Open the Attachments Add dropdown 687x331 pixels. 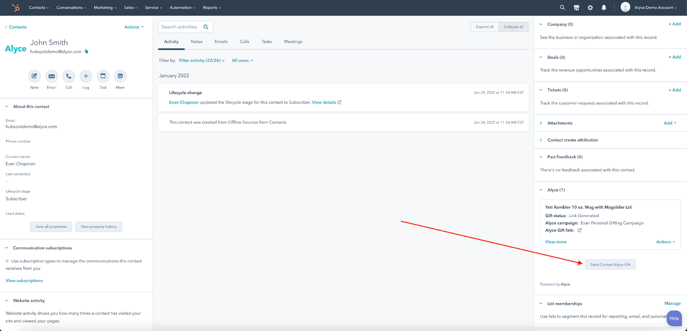[x=670, y=123]
